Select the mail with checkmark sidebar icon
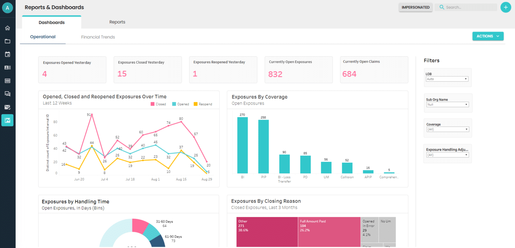Viewport: 515px width, 248px height. (7, 107)
